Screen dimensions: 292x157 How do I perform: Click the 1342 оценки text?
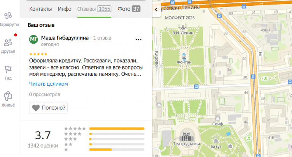click(x=43, y=146)
